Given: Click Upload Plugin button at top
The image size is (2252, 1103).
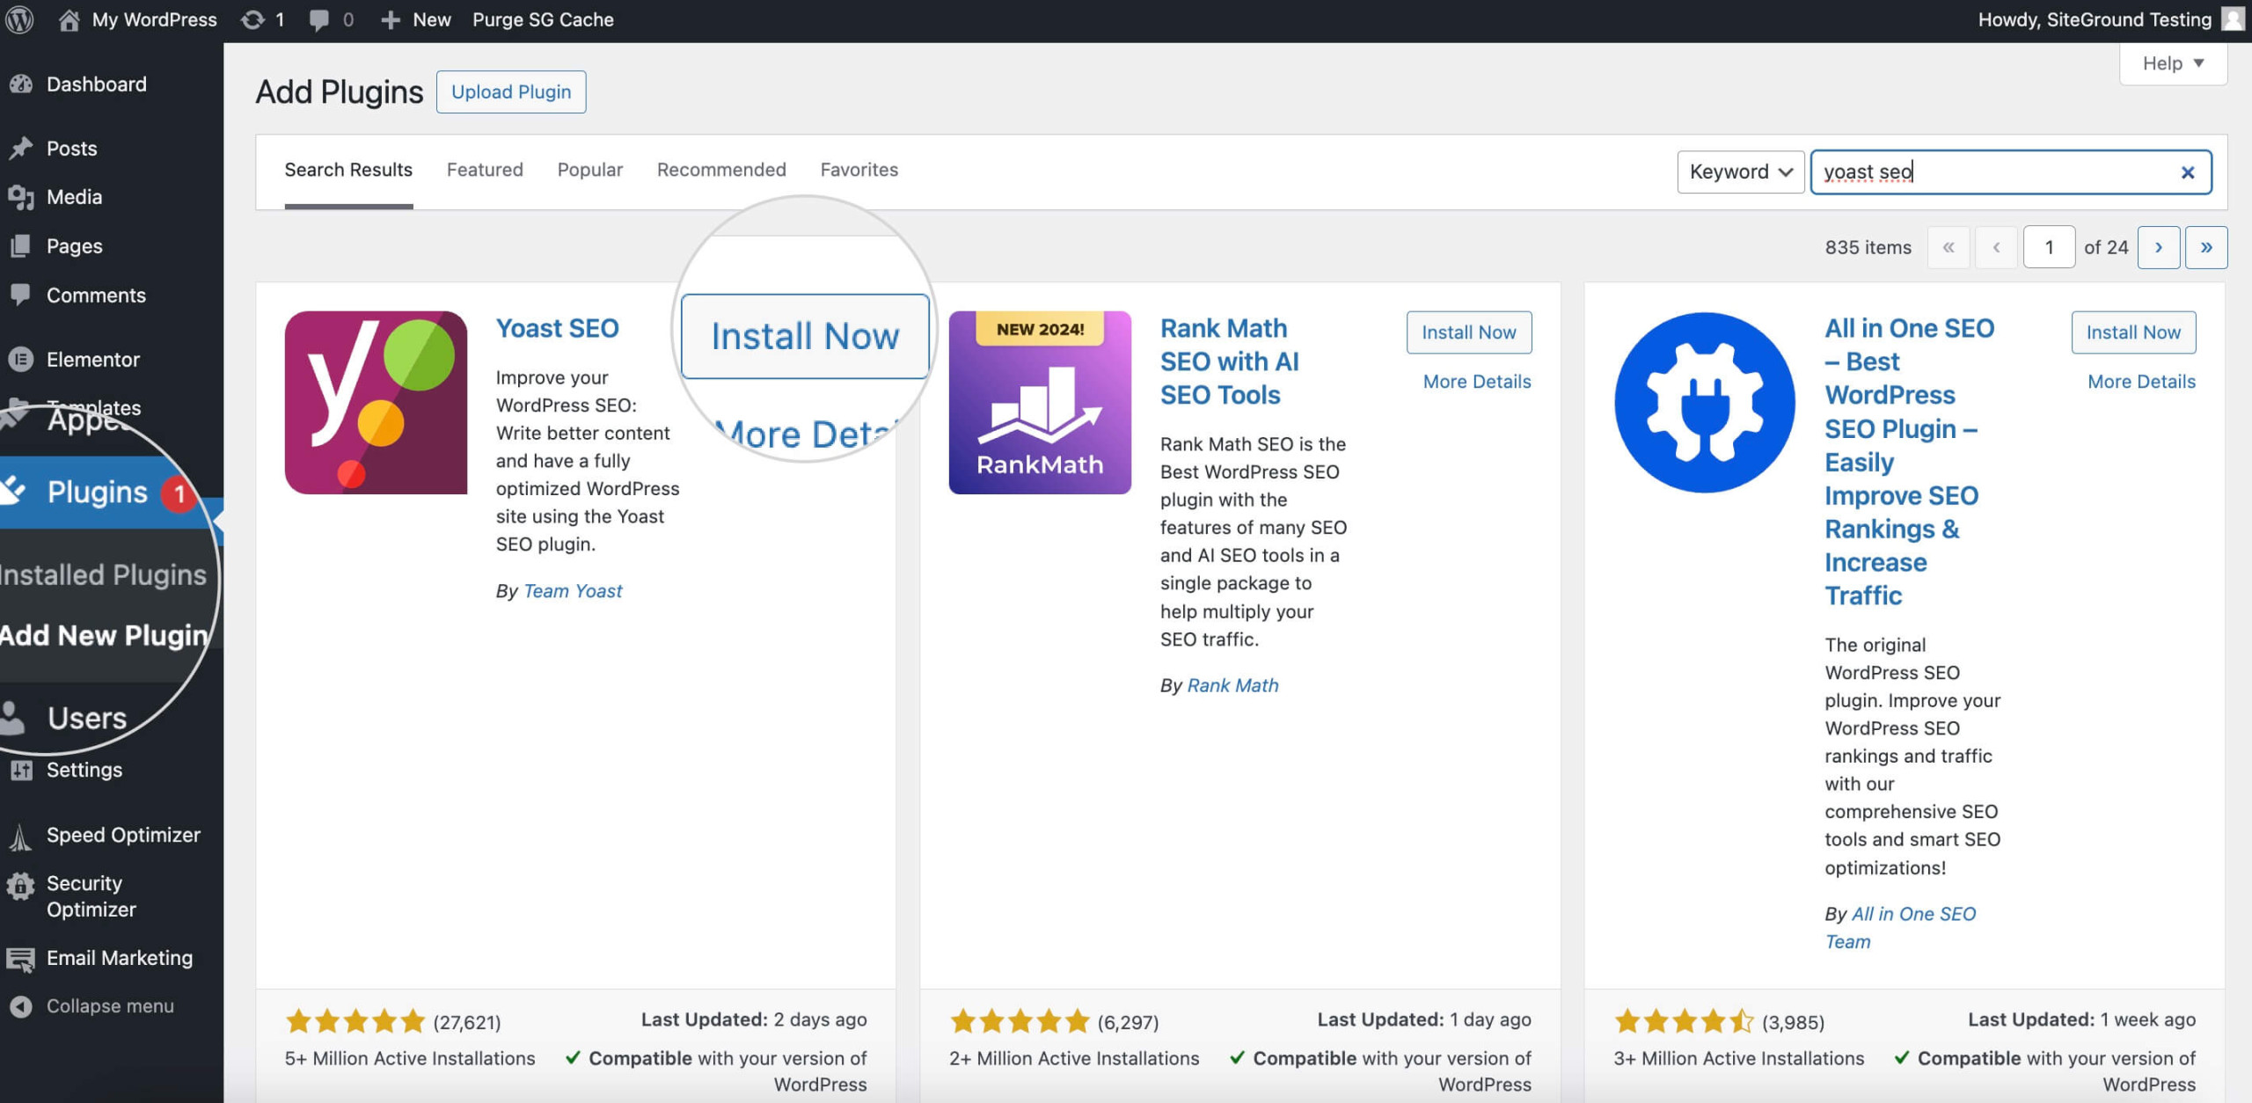Looking at the screenshot, I should tap(511, 91).
